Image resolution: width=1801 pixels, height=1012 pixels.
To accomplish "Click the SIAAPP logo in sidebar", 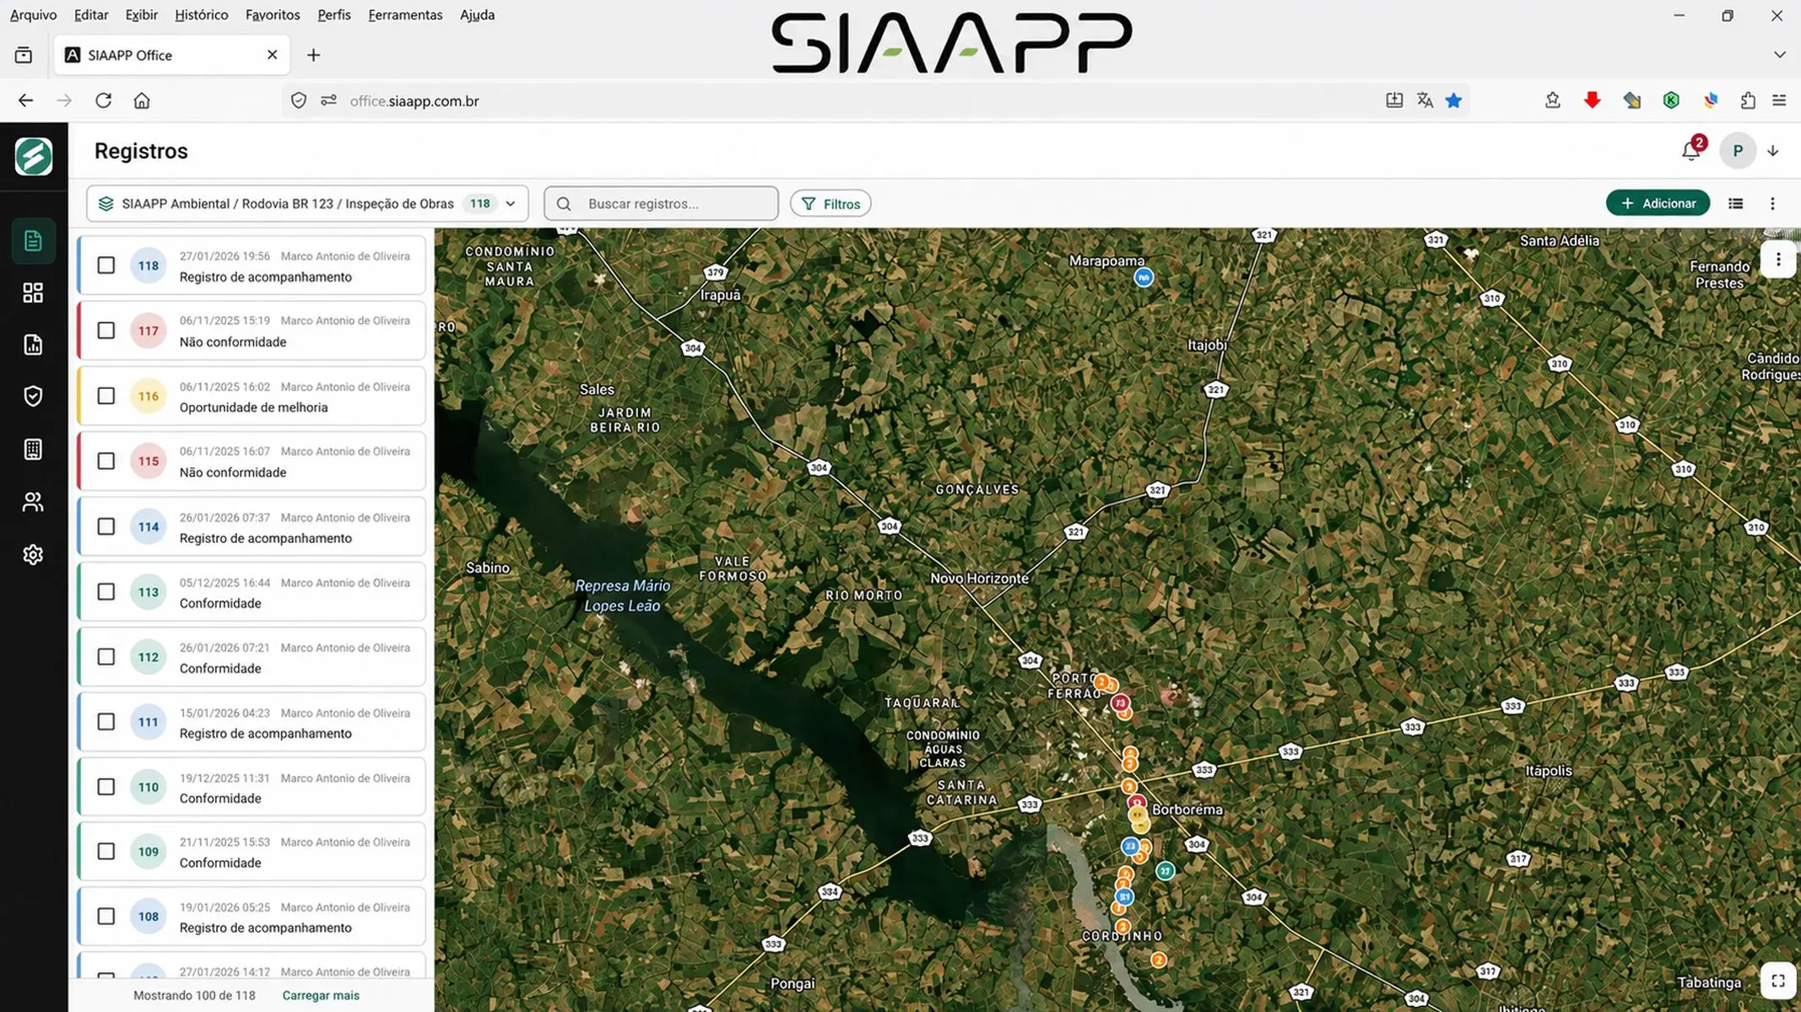I will (x=34, y=157).
